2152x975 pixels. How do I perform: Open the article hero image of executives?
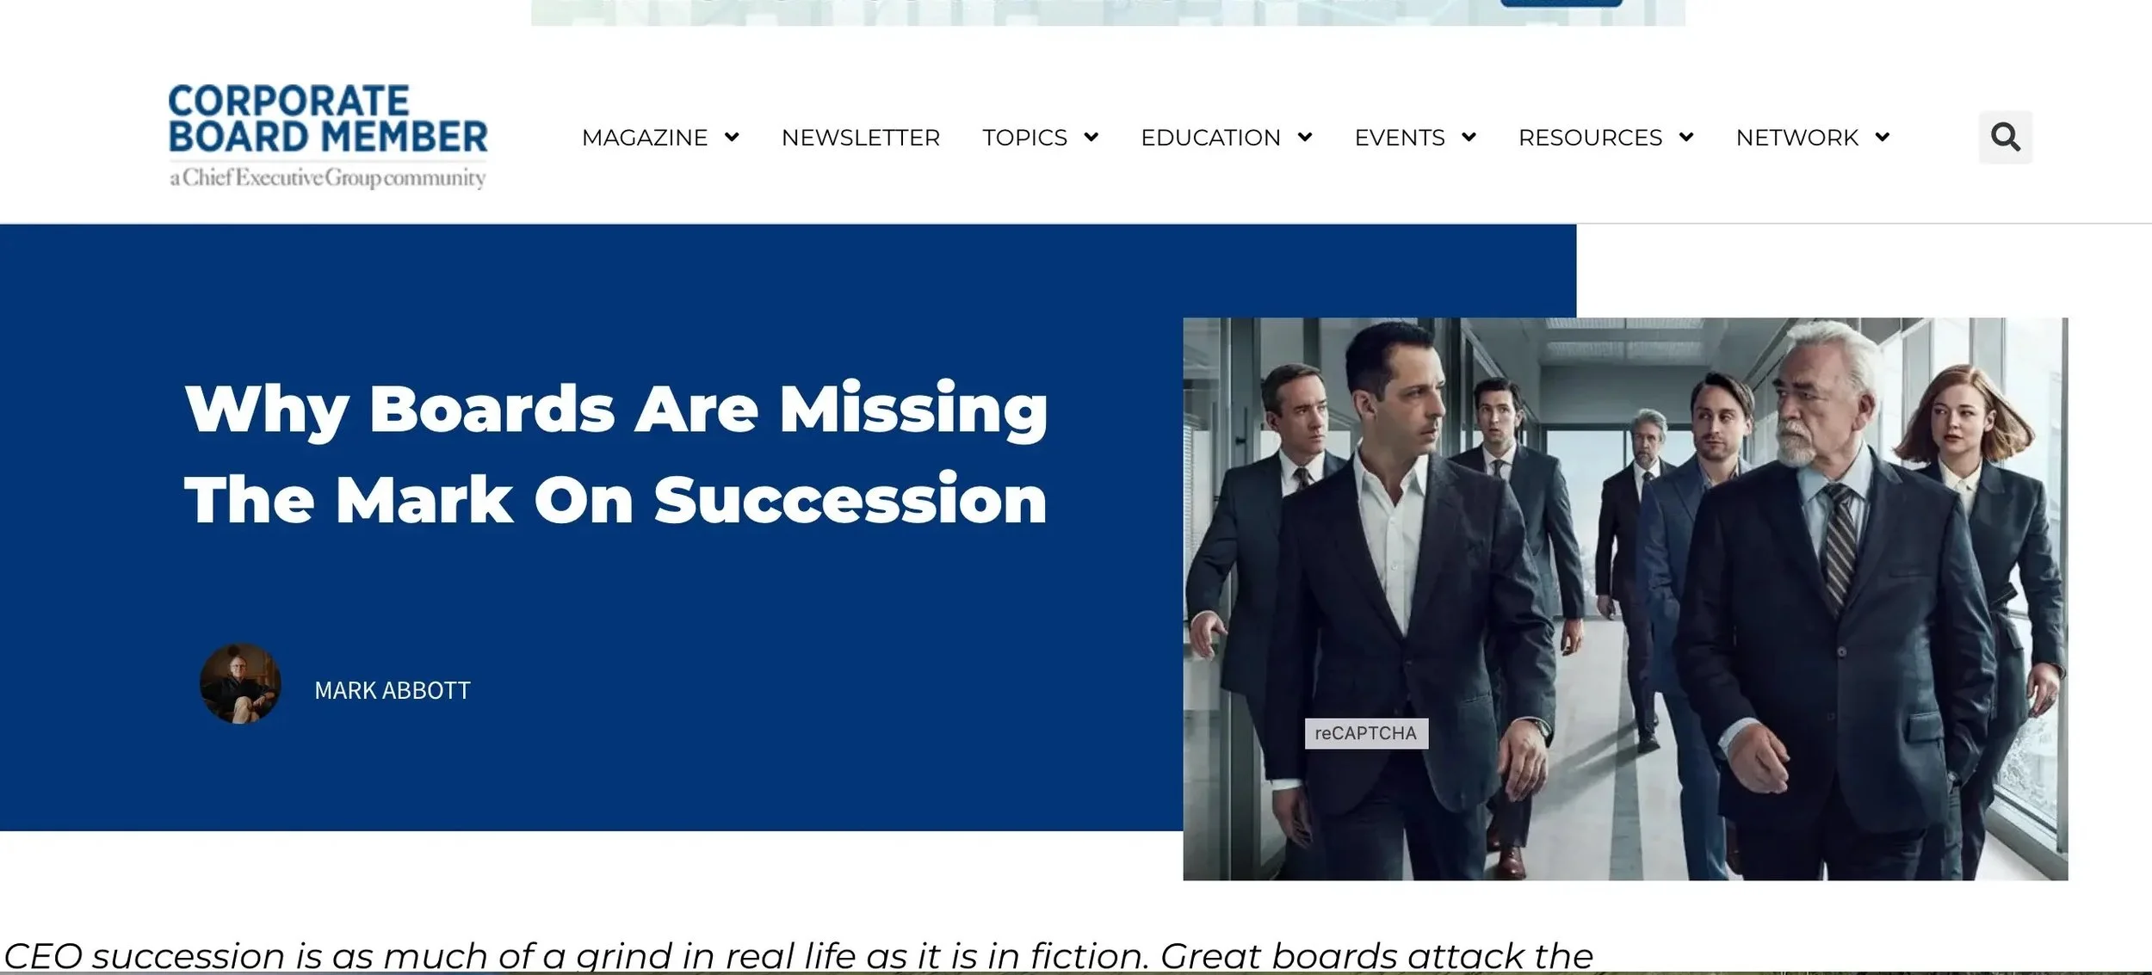(1625, 599)
